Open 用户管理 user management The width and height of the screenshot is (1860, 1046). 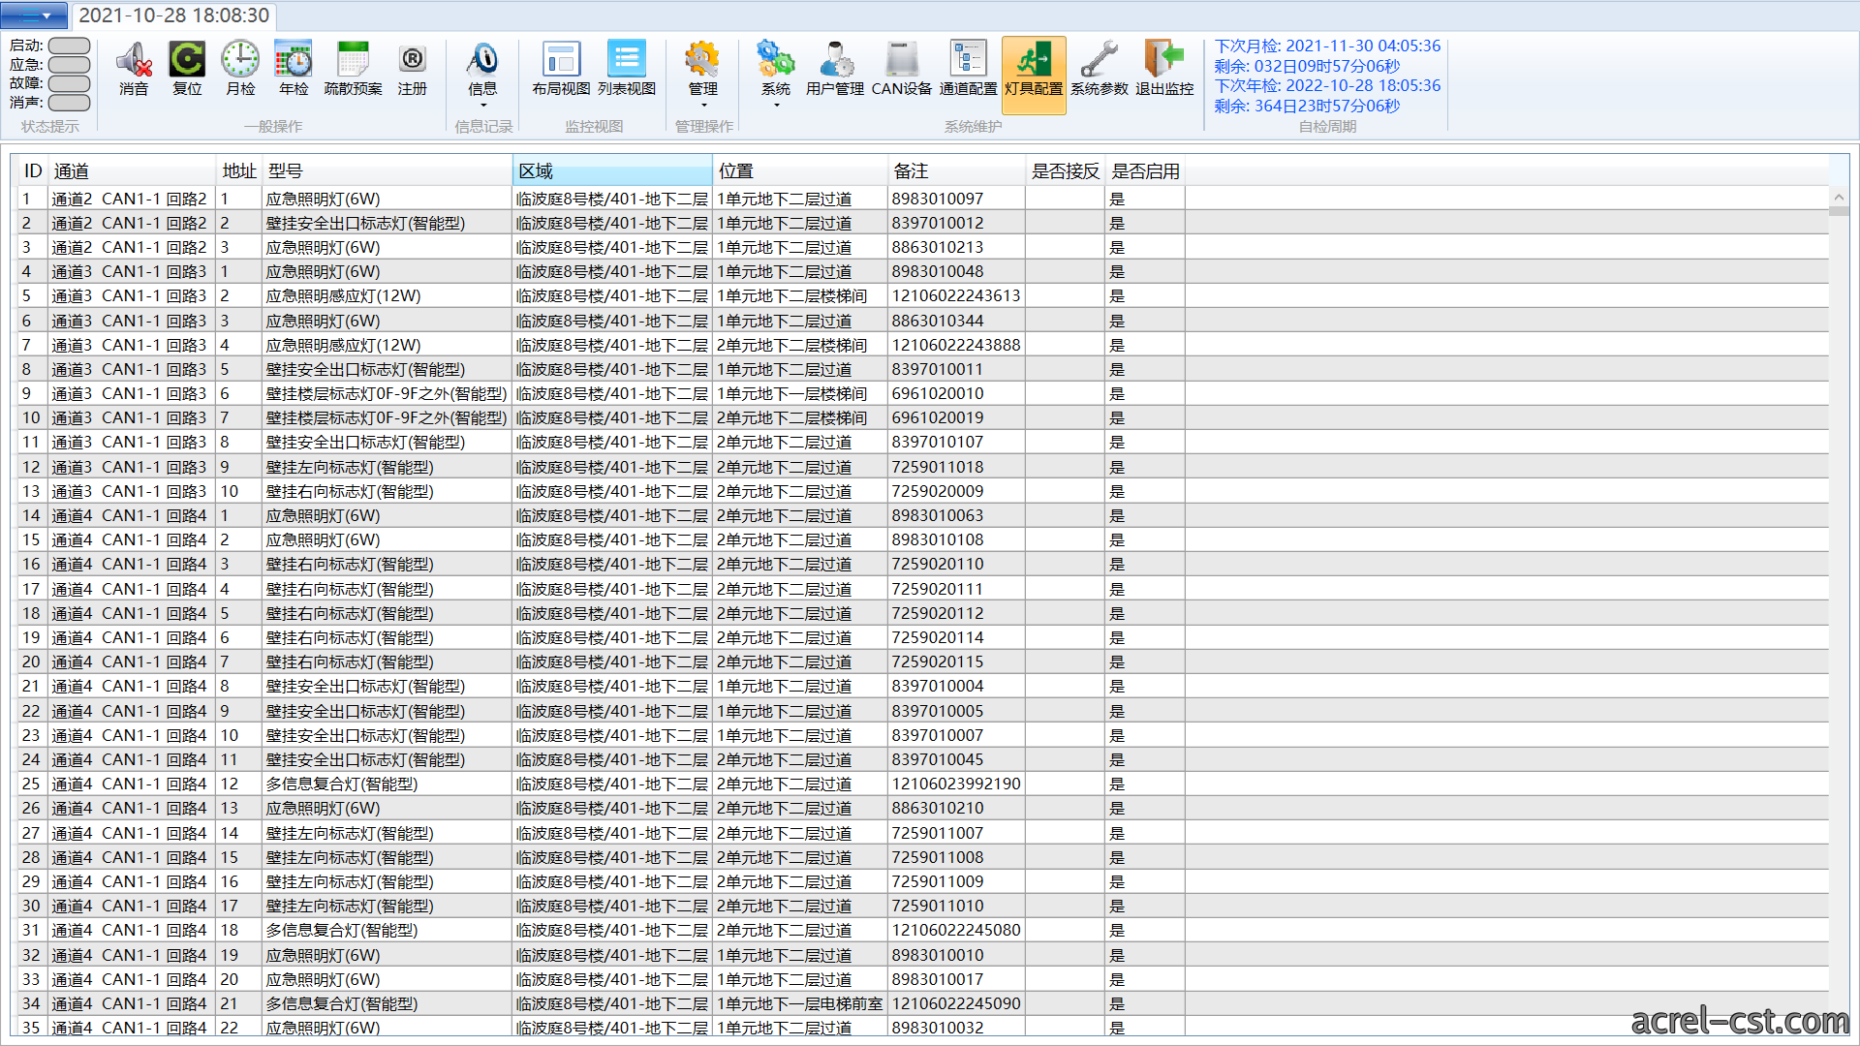(x=835, y=69)
